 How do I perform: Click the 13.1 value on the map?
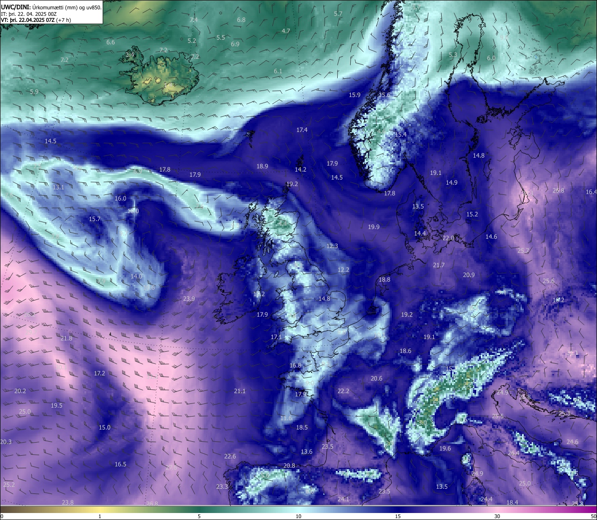coord(58,187)
